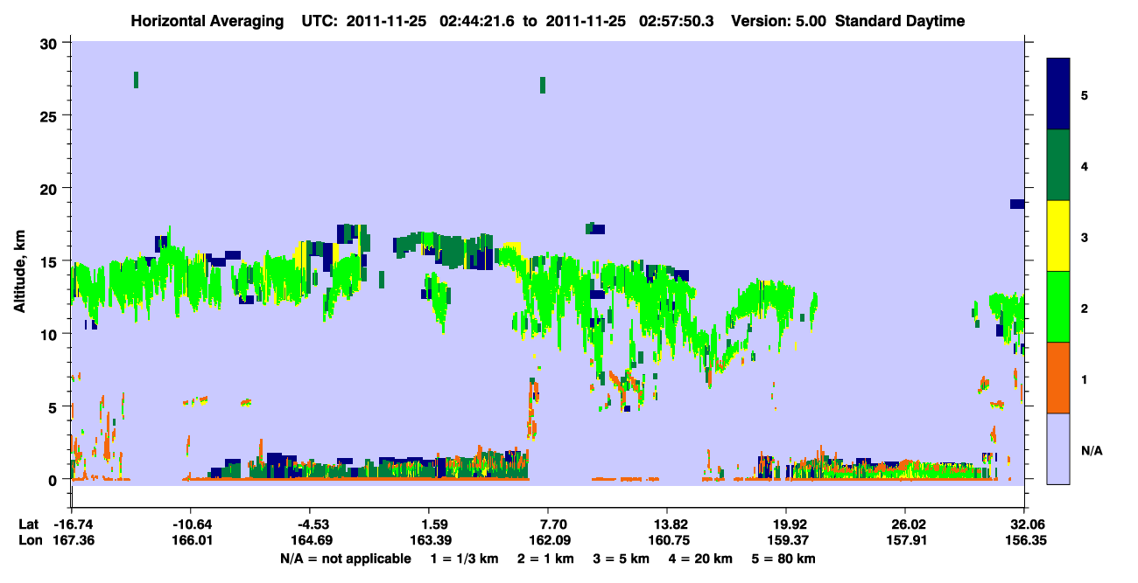Click the altitude tick label '20'
The height and width of the screenshot is (583, 1138).
coord(51,189)
